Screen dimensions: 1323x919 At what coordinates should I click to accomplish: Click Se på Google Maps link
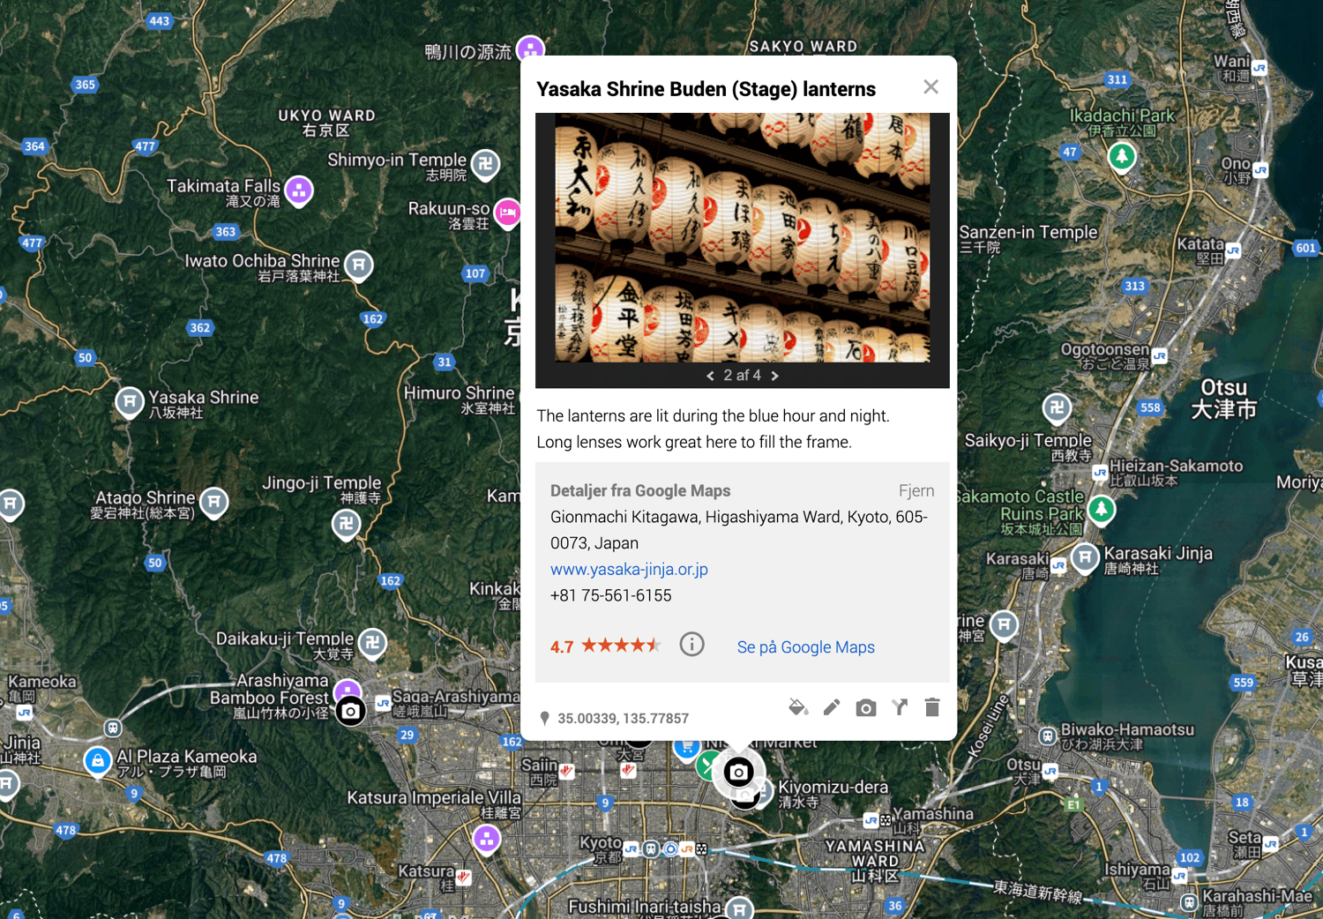806,646
